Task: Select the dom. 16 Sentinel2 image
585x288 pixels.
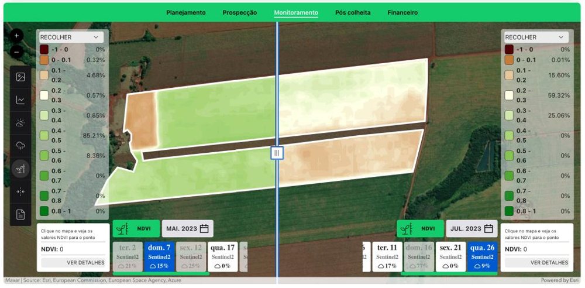Action: [x=419, y=256]
